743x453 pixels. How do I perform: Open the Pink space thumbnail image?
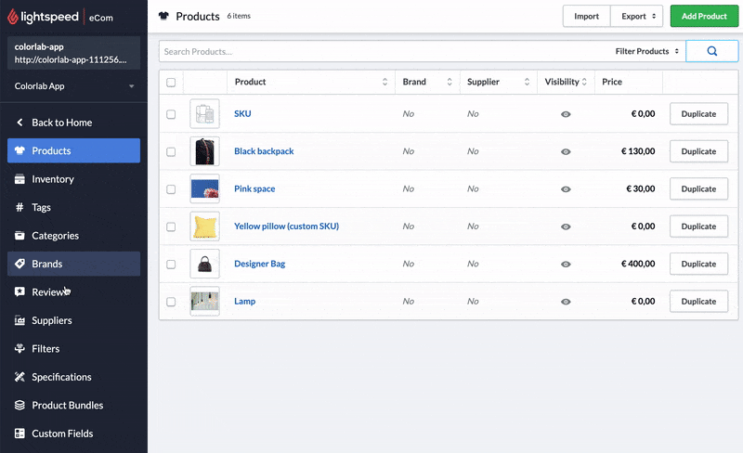[x=204, y=188]
